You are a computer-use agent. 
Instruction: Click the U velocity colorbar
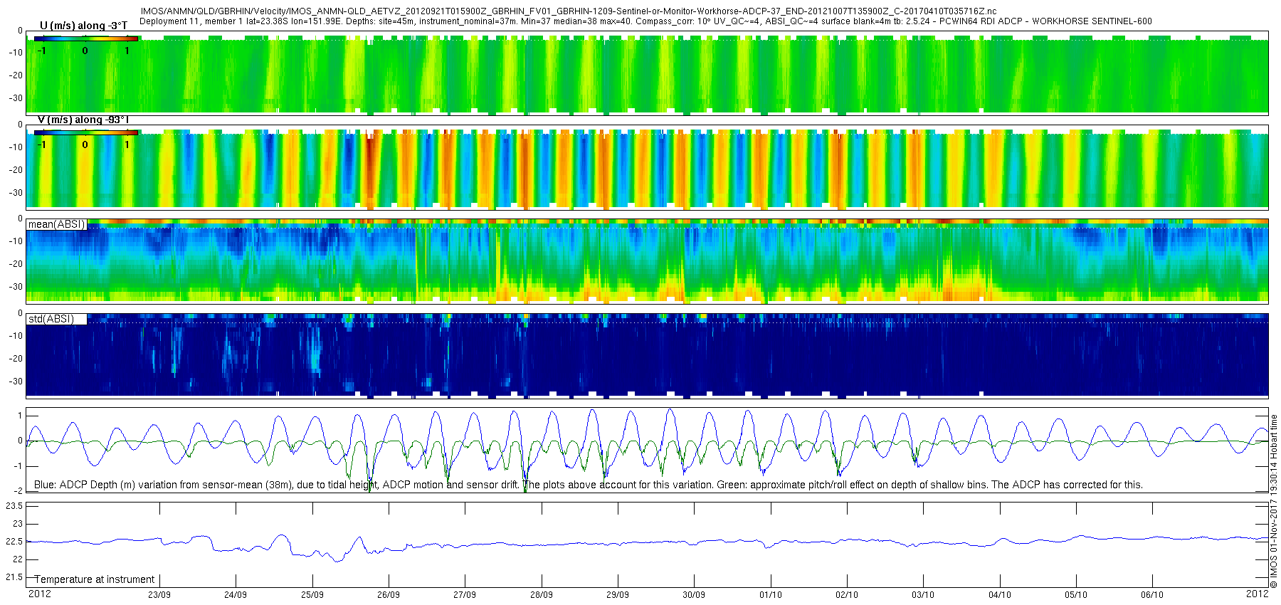tap(86, 38)
